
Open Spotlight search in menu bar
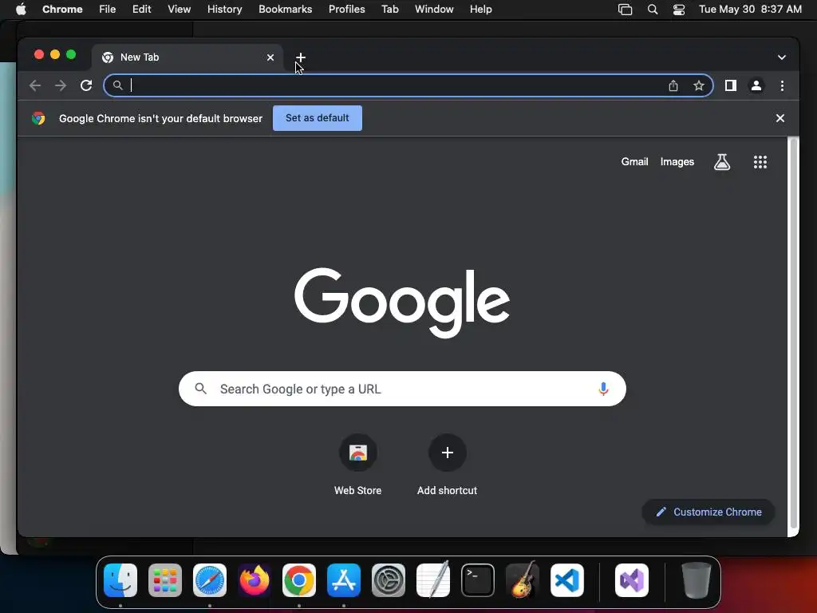pyautogui.click(x=653, y=10)
